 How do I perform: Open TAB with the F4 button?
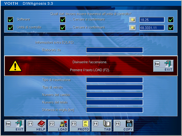pyautogui.click(x=102, y=125)
